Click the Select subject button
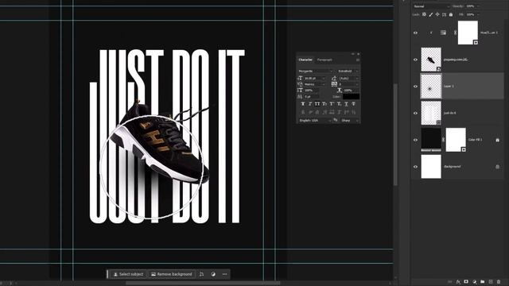509x286 pixels. [x=129, y=274]
